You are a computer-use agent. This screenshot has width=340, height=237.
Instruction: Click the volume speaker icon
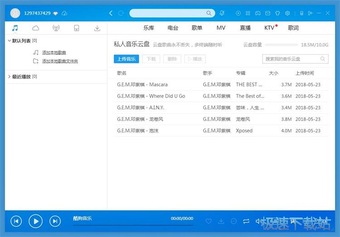click(258, 221)
